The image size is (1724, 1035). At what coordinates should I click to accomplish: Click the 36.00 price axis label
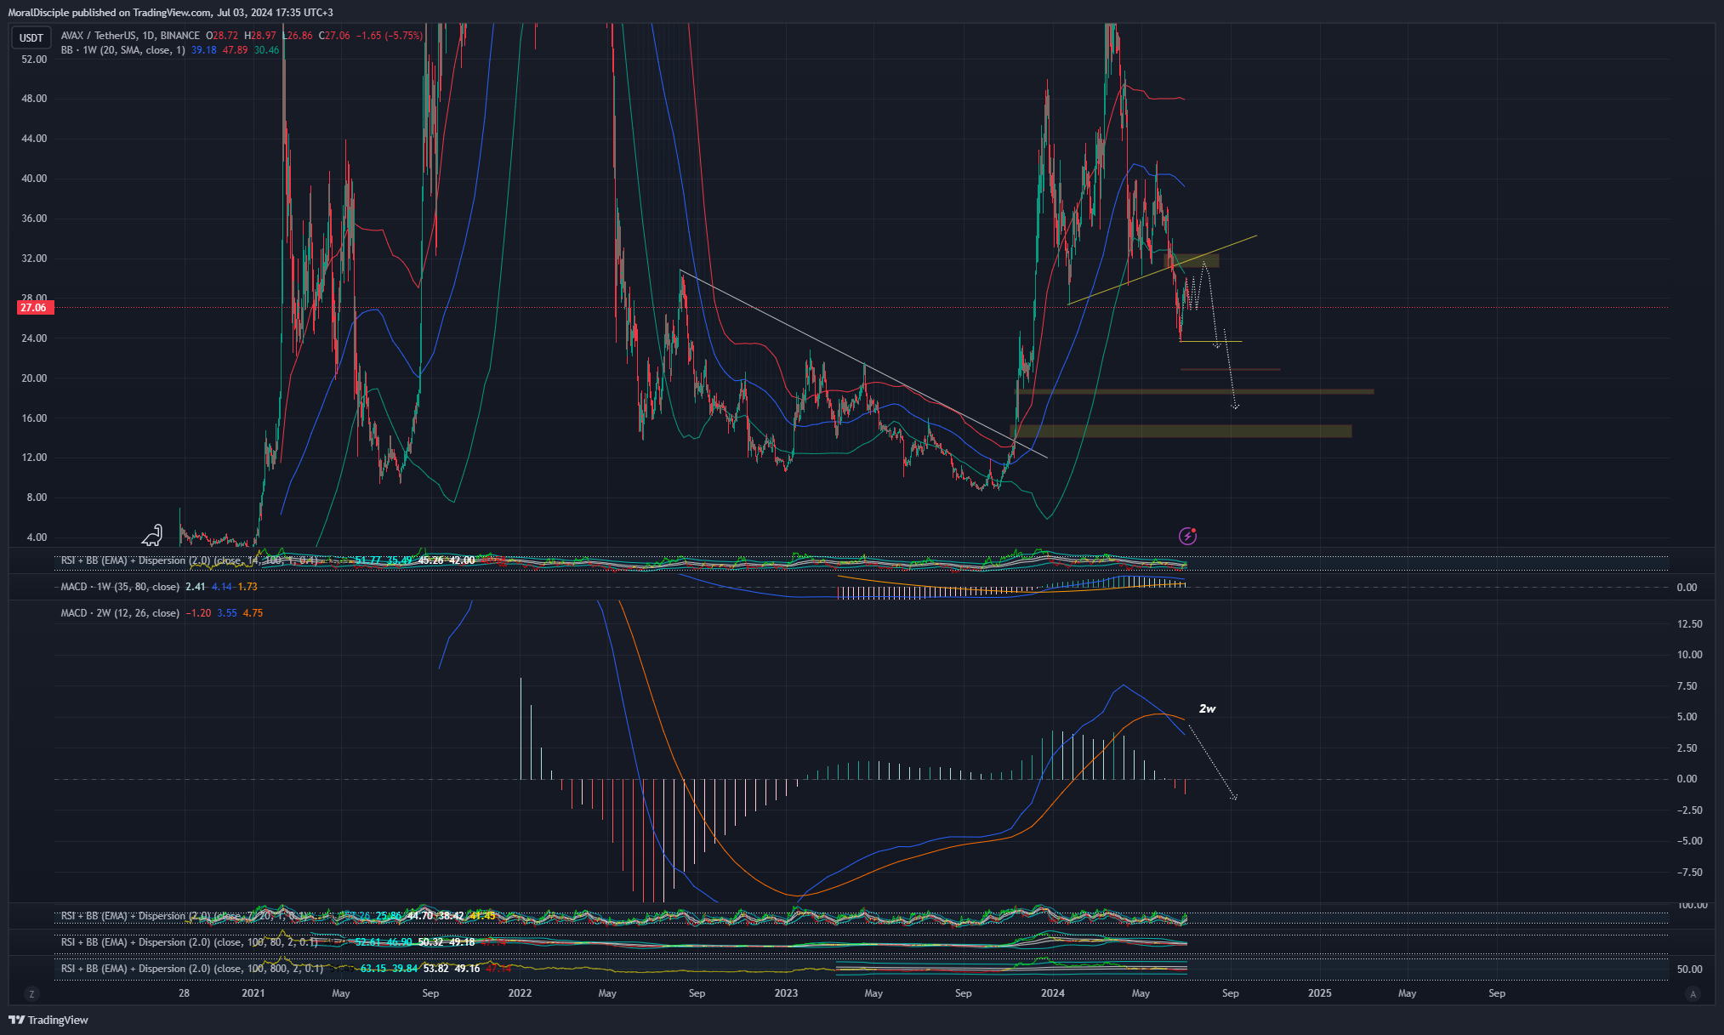[34, 219]
